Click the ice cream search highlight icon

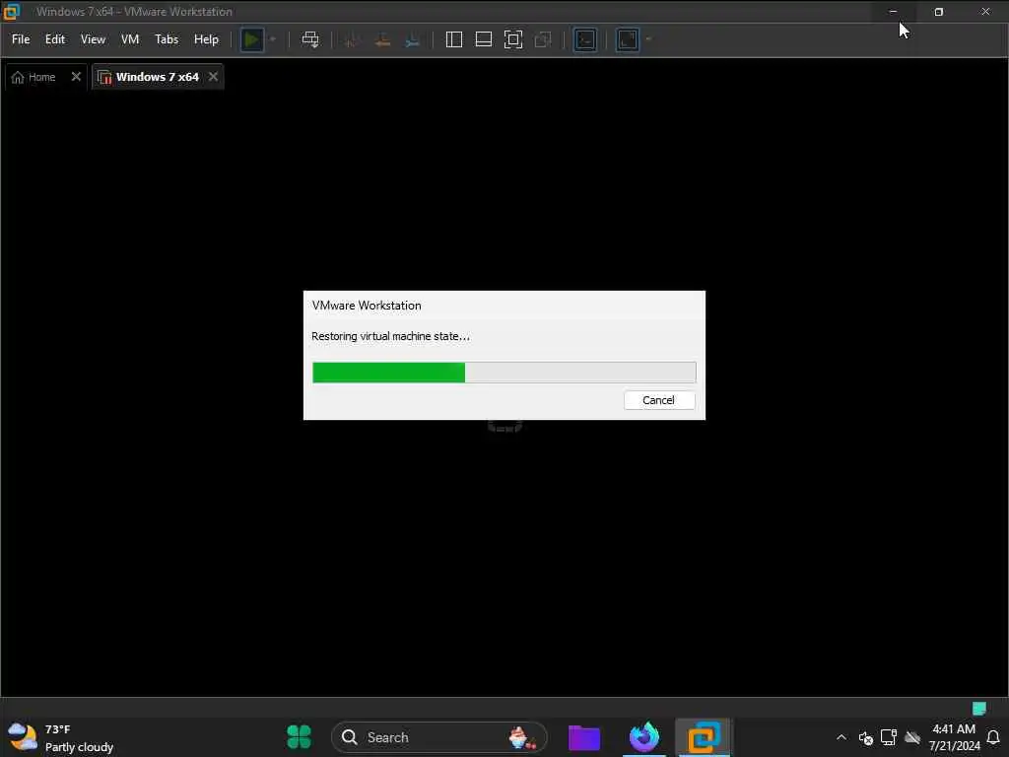click(x=522, y=737)
